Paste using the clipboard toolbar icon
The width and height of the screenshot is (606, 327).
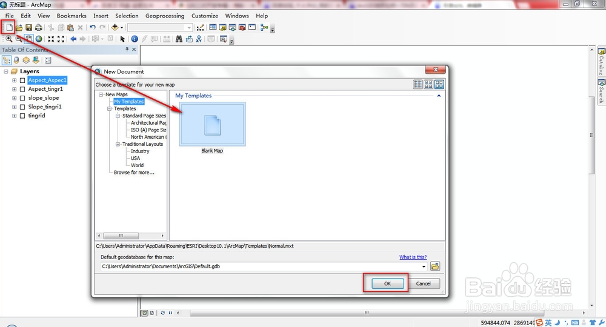[70, 27]
